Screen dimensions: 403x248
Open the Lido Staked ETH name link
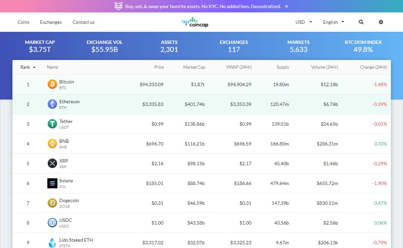(x=76, y=240)
